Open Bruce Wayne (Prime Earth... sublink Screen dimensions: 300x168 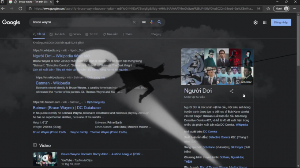[50, 132]
